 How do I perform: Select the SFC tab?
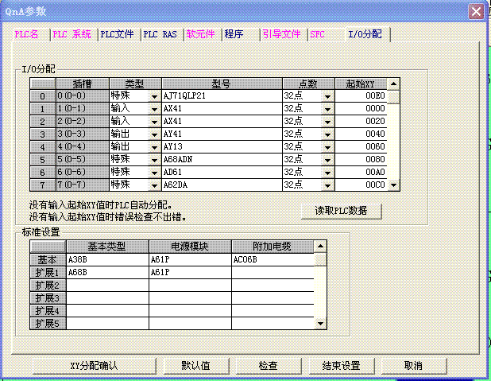click(317, 34)
